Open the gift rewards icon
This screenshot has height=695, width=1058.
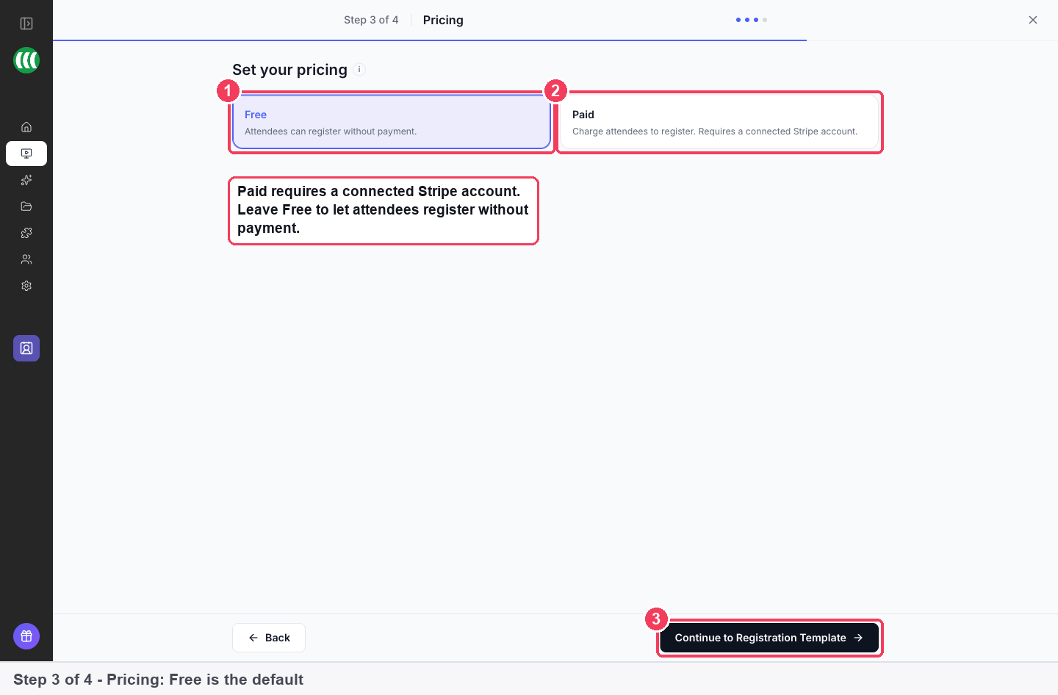[x=26, y=636]
